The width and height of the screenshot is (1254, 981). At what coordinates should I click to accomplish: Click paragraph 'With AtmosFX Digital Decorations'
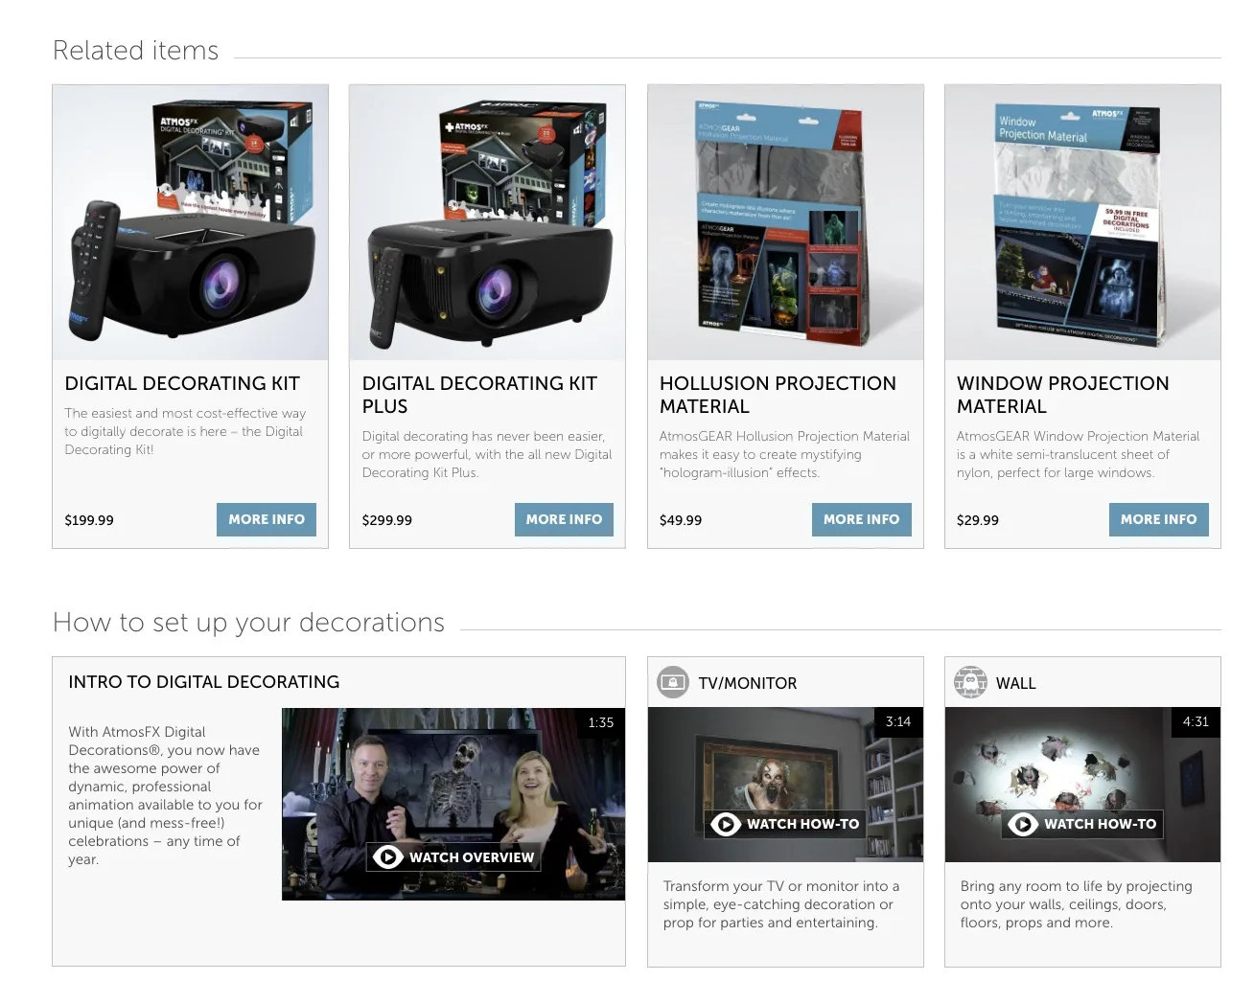[165, 795]
